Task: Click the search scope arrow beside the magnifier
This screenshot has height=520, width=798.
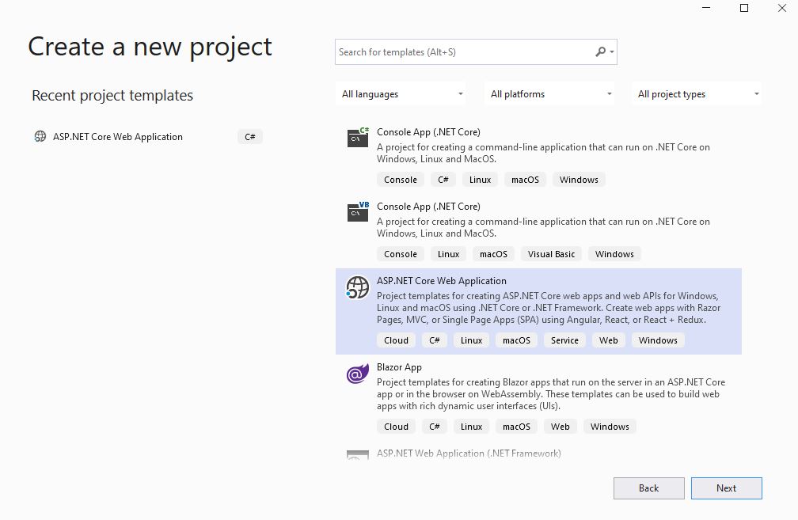Action: tap(608, 51)
